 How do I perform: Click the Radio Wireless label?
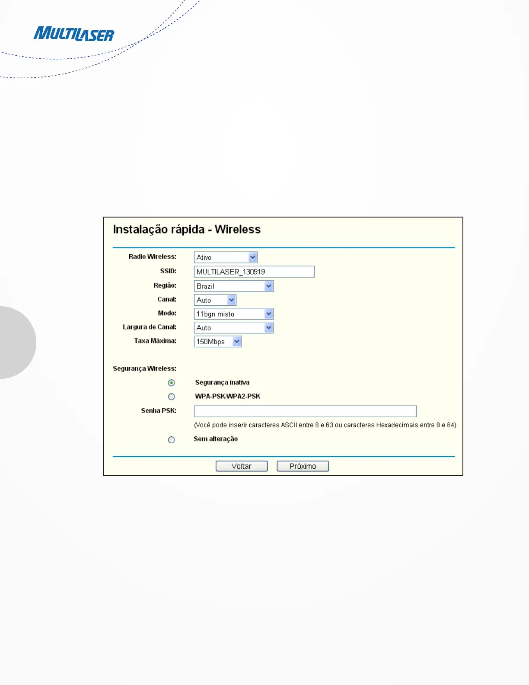[153, 257]
